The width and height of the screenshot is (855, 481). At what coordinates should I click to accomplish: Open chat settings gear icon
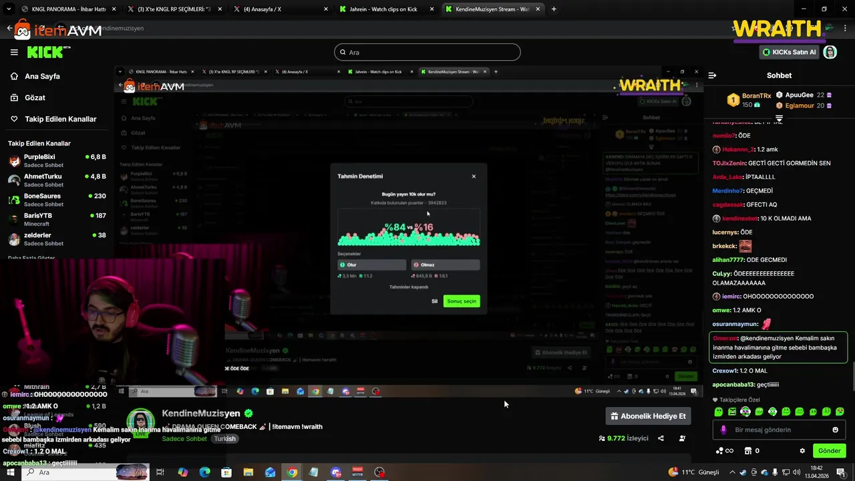802,451
